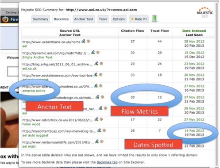This screenshot has width=220, height=168.
Task: Click the Trust Flow column header
Action: click(x=159, y=31)
